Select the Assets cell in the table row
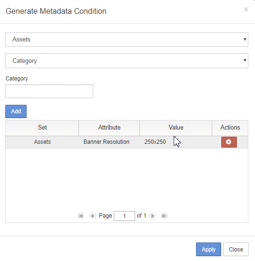The width and height of the screenshot is (255, 261). point(42,142)
